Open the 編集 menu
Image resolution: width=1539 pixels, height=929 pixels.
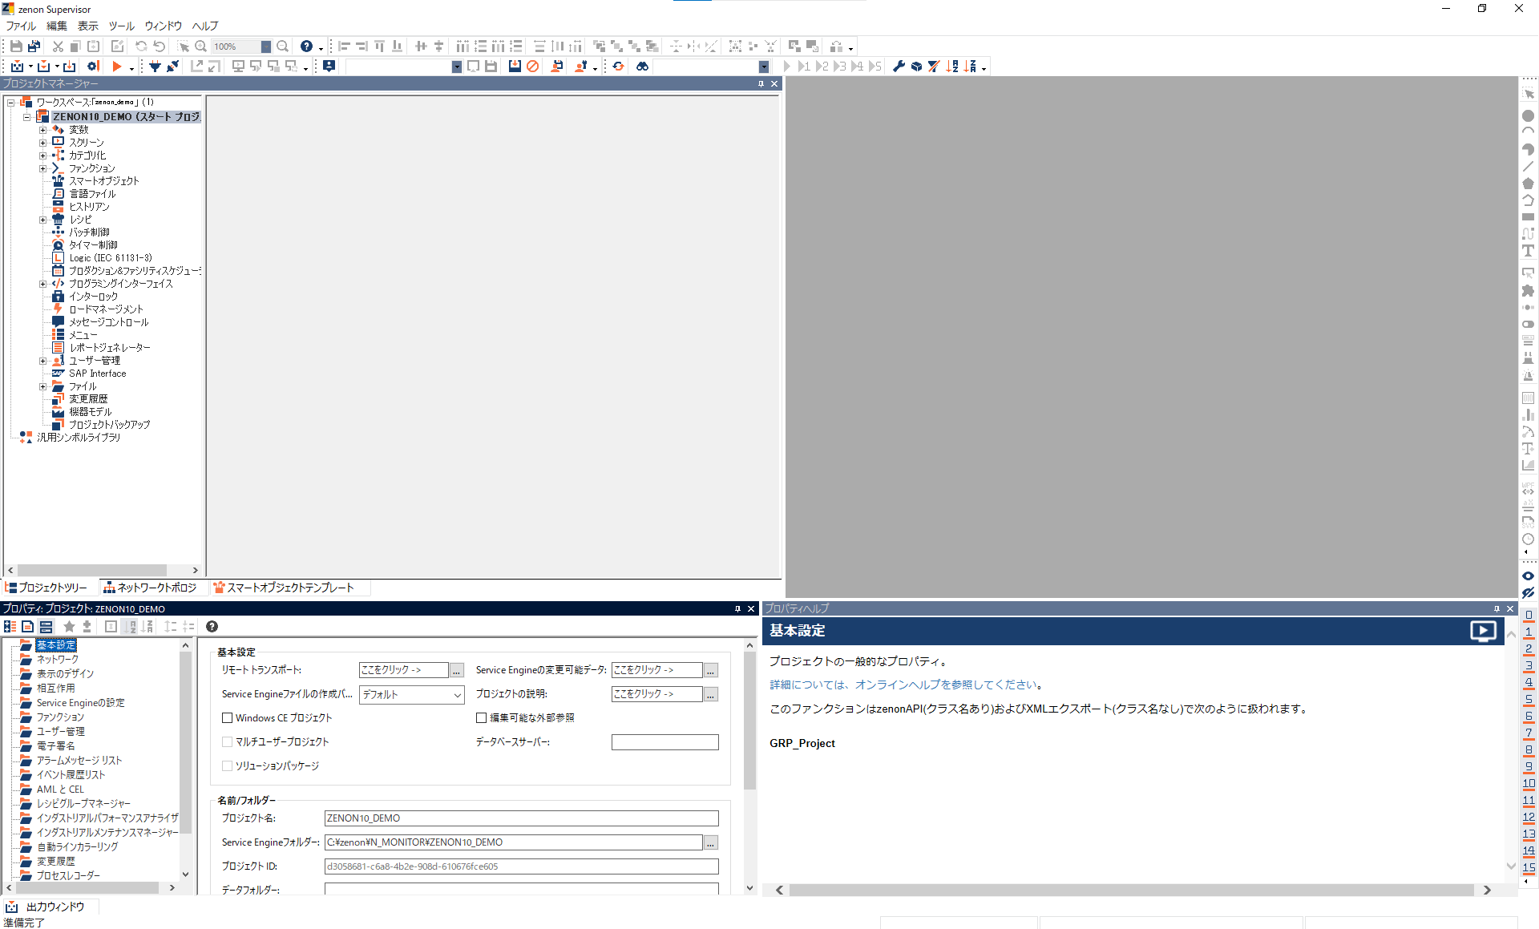click(x=57, y=26)
